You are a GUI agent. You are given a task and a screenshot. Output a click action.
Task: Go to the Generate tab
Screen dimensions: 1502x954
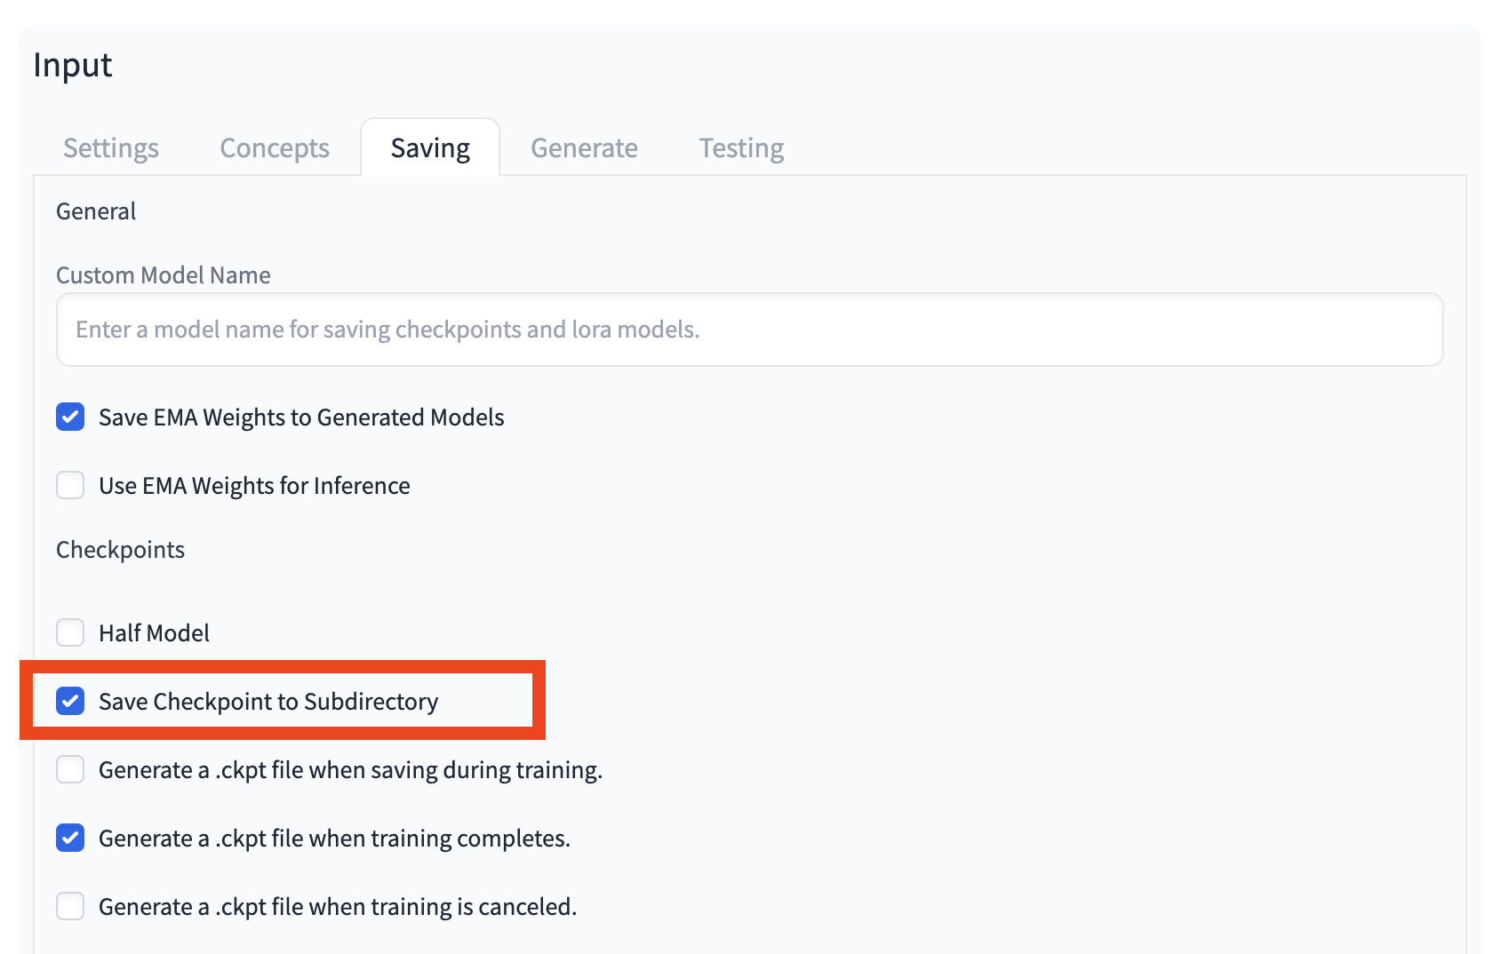584,148
